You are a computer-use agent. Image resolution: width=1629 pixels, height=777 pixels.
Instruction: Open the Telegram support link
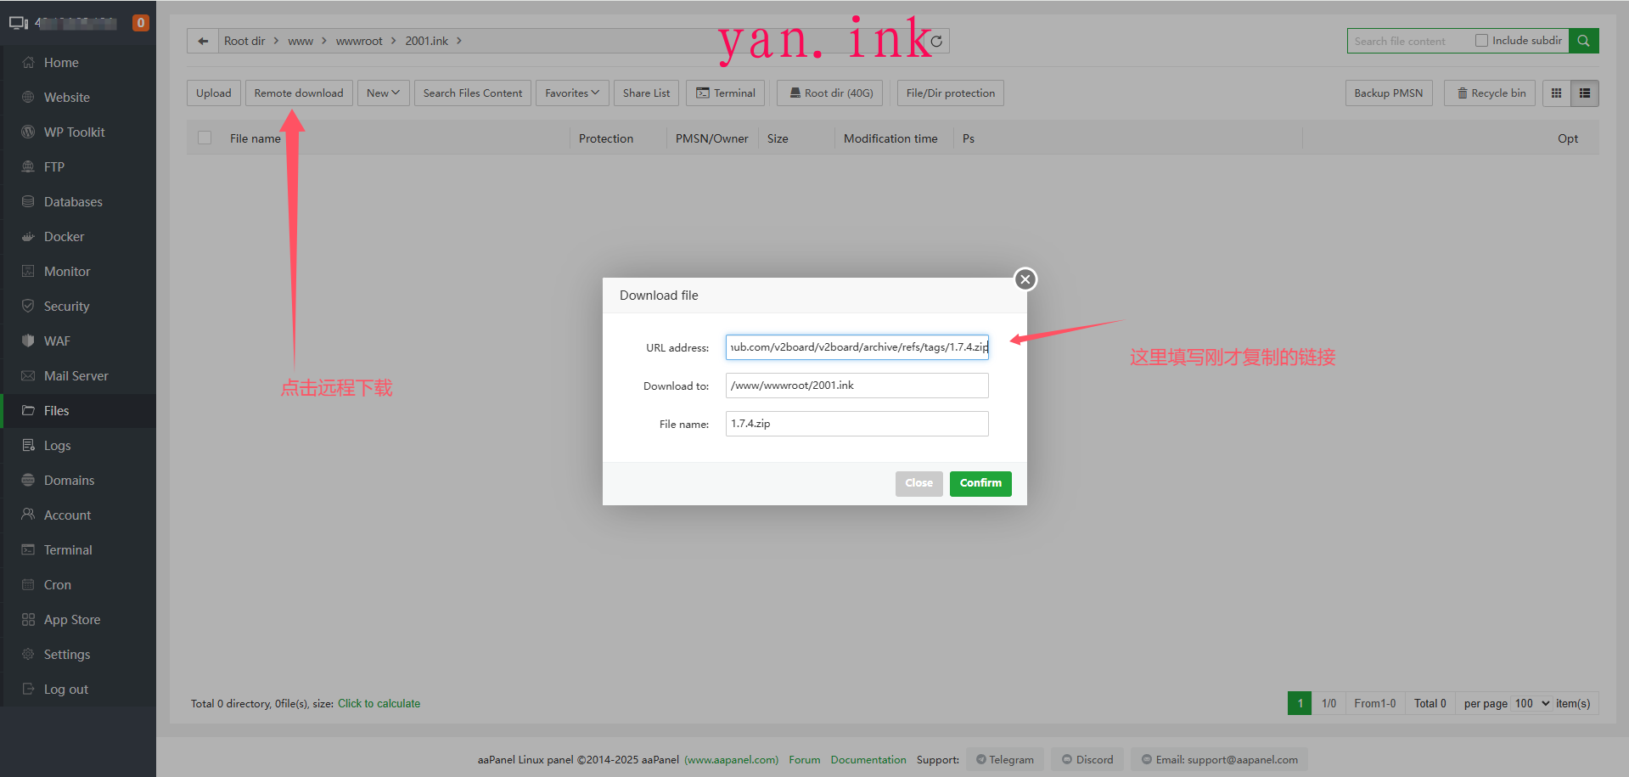pos(1005,759)
